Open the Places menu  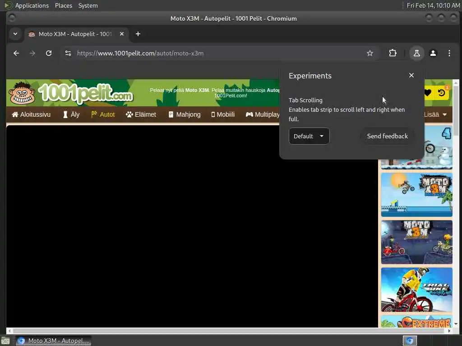click(x=63, y=5)
